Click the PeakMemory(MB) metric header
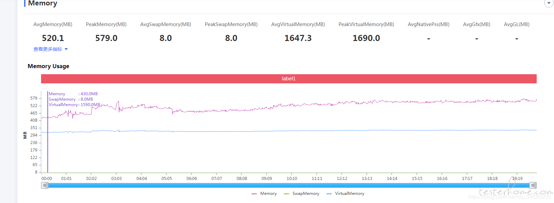This screenshot has width=554, height=203. point(106,24)
